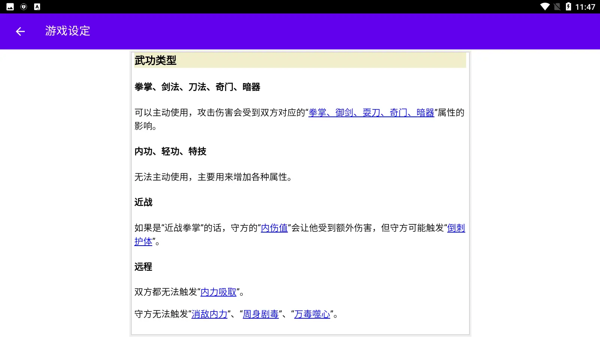Open the 消敌内力 link

tap(210, 314)
